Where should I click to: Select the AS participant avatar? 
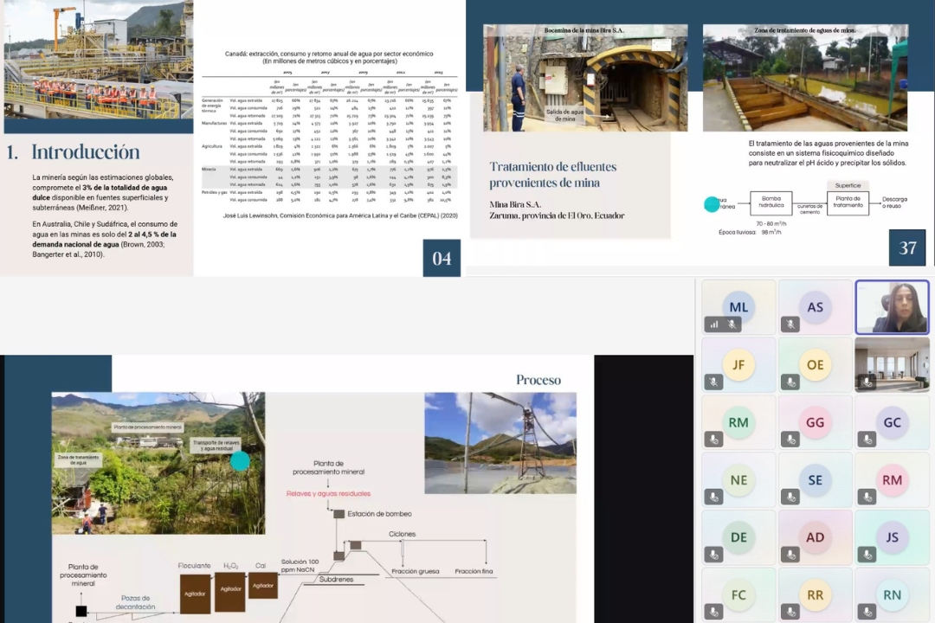(x=816, y=307)
